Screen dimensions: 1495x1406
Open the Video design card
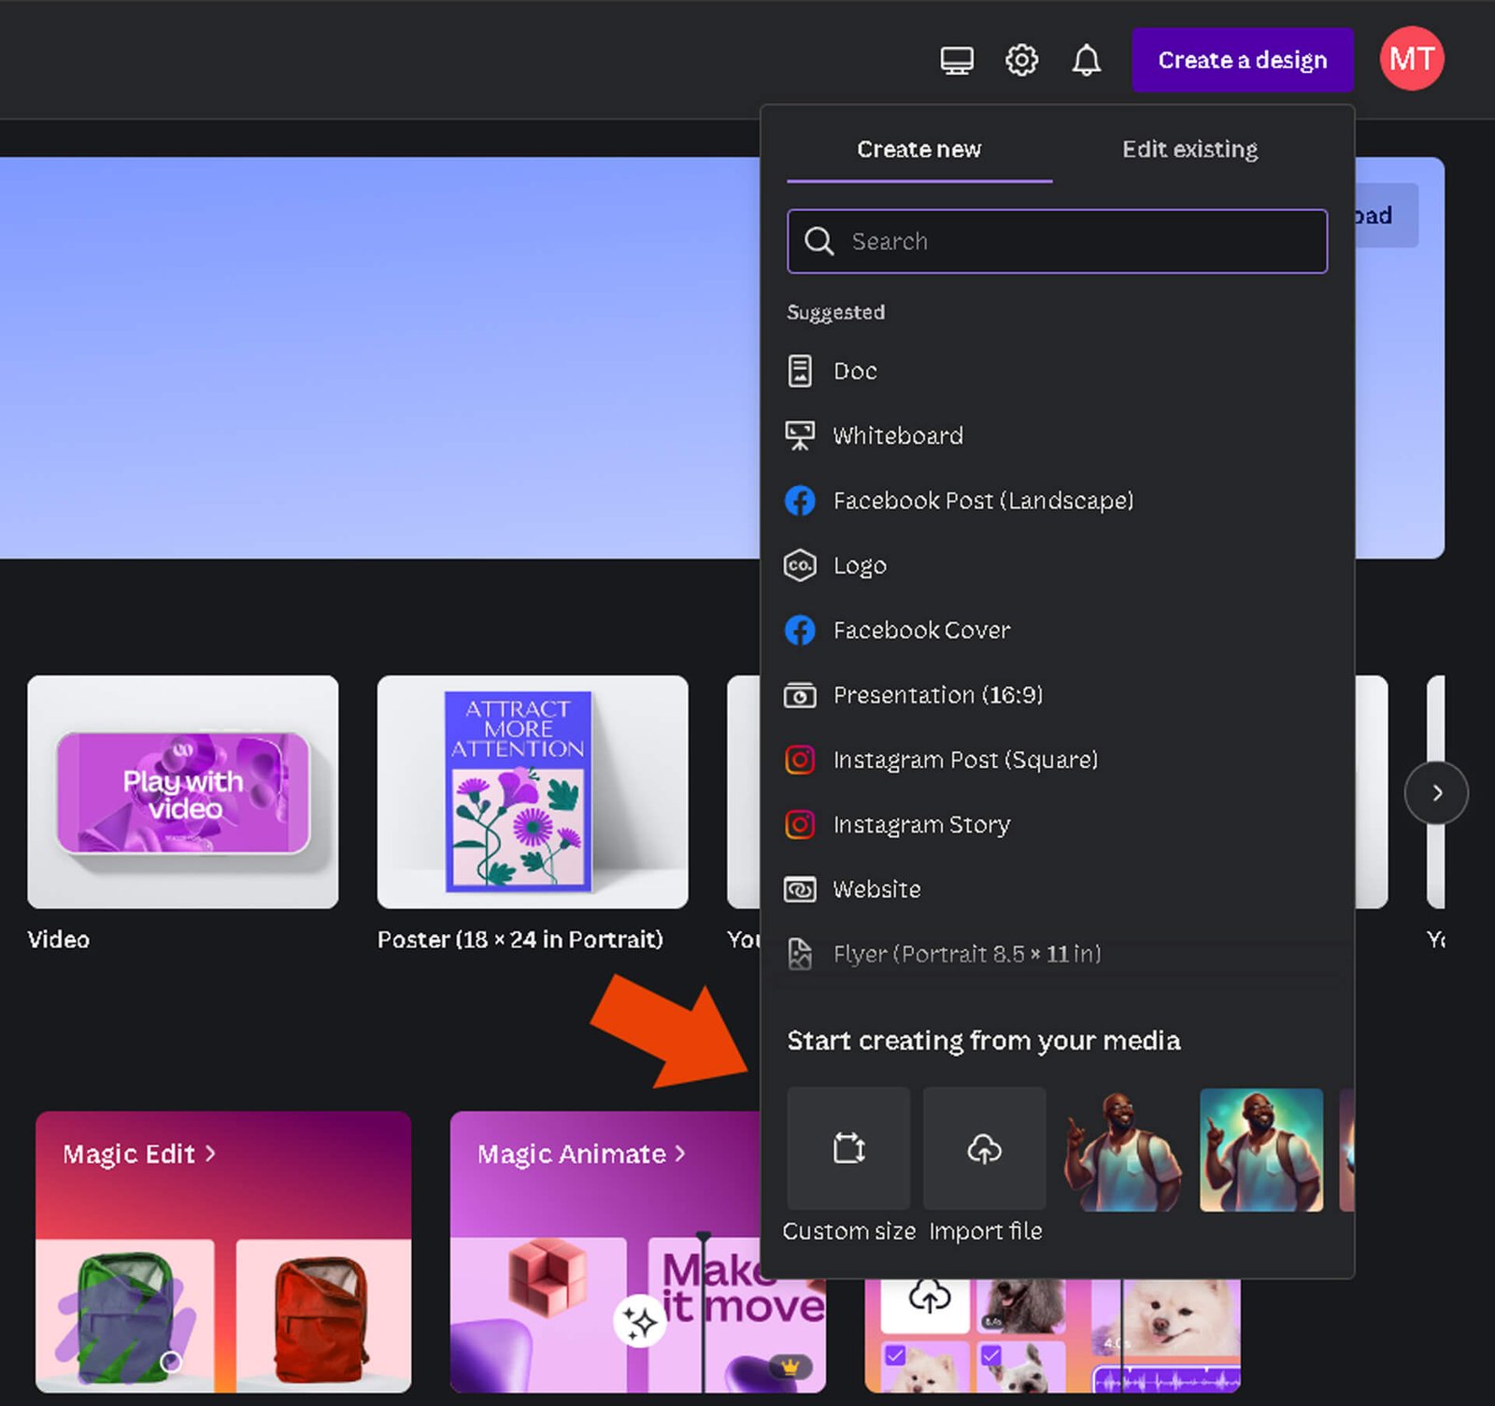[x=183, y=792]
